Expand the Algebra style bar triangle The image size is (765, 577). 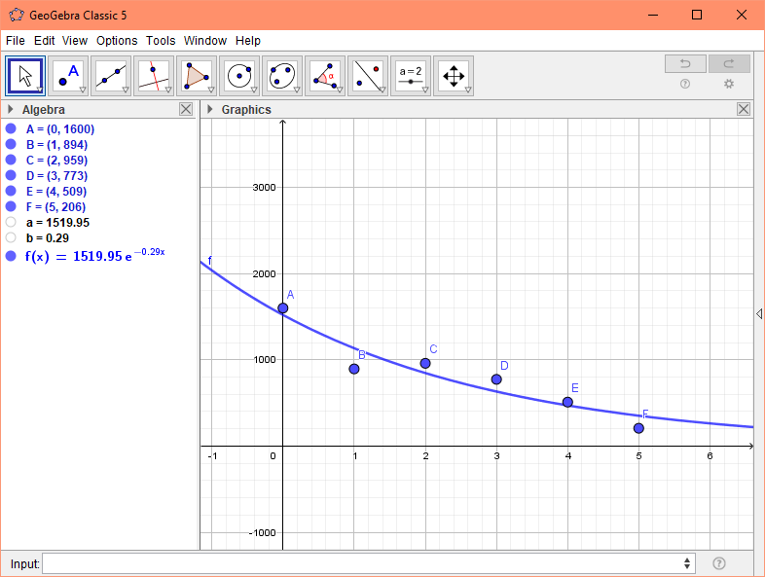pyautogui.click(x=11, y=109)
